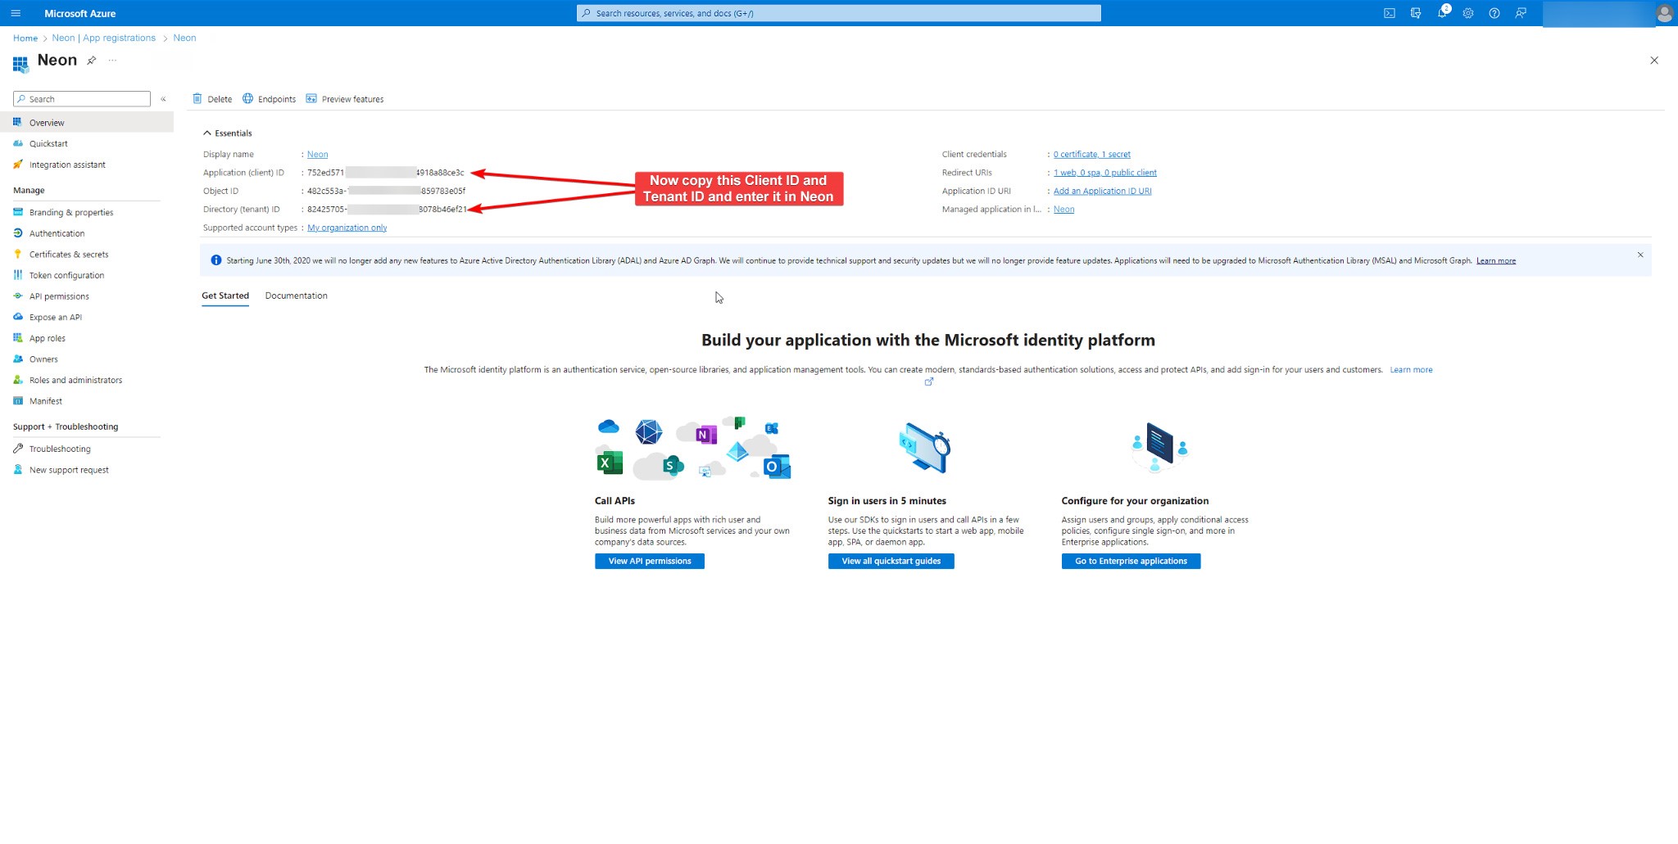Open Certificates & secrets in sidebar
1678x844 pixels.
pos(69,255)
